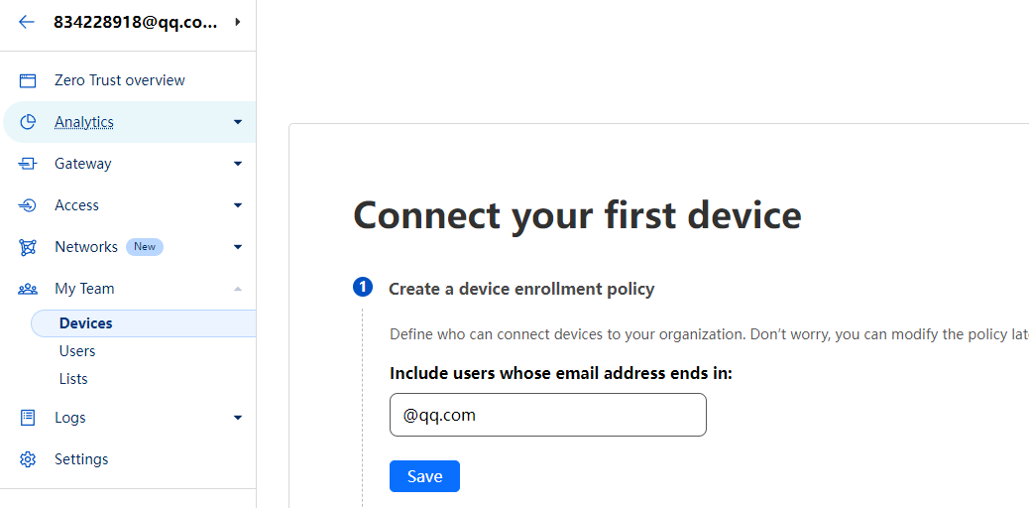Click the email domain input field

(547, 415)
